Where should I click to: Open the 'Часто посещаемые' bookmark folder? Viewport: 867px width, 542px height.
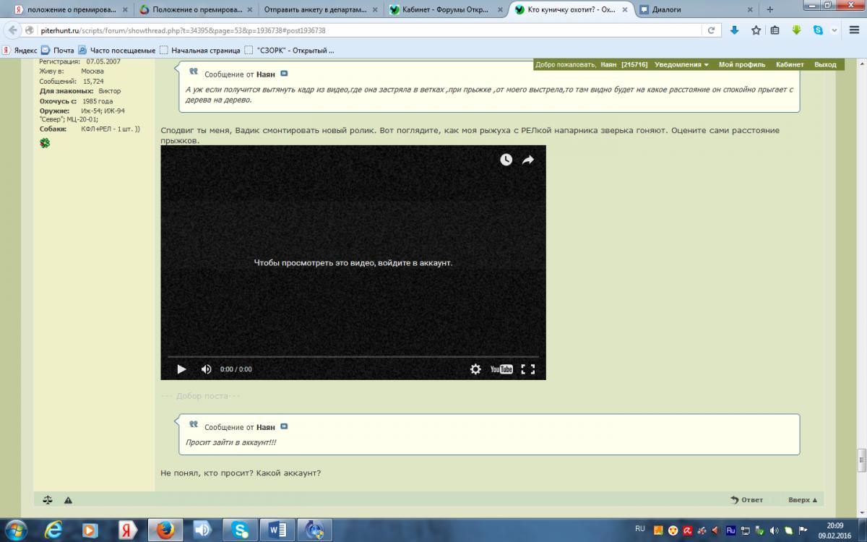[116, 51]
